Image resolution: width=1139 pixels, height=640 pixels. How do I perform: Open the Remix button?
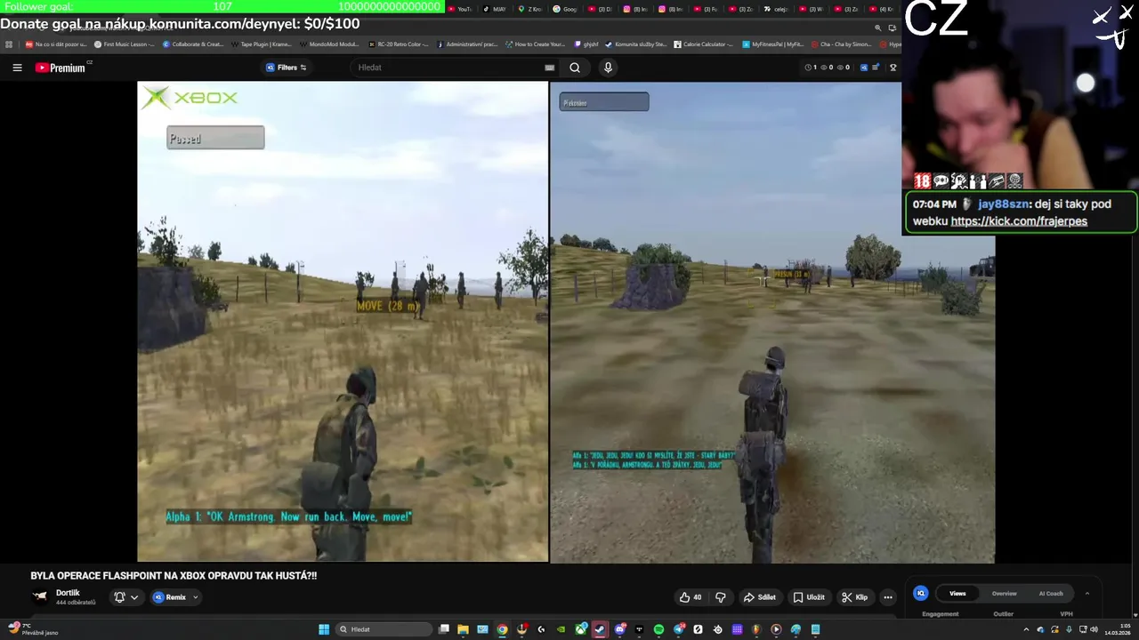169,597
